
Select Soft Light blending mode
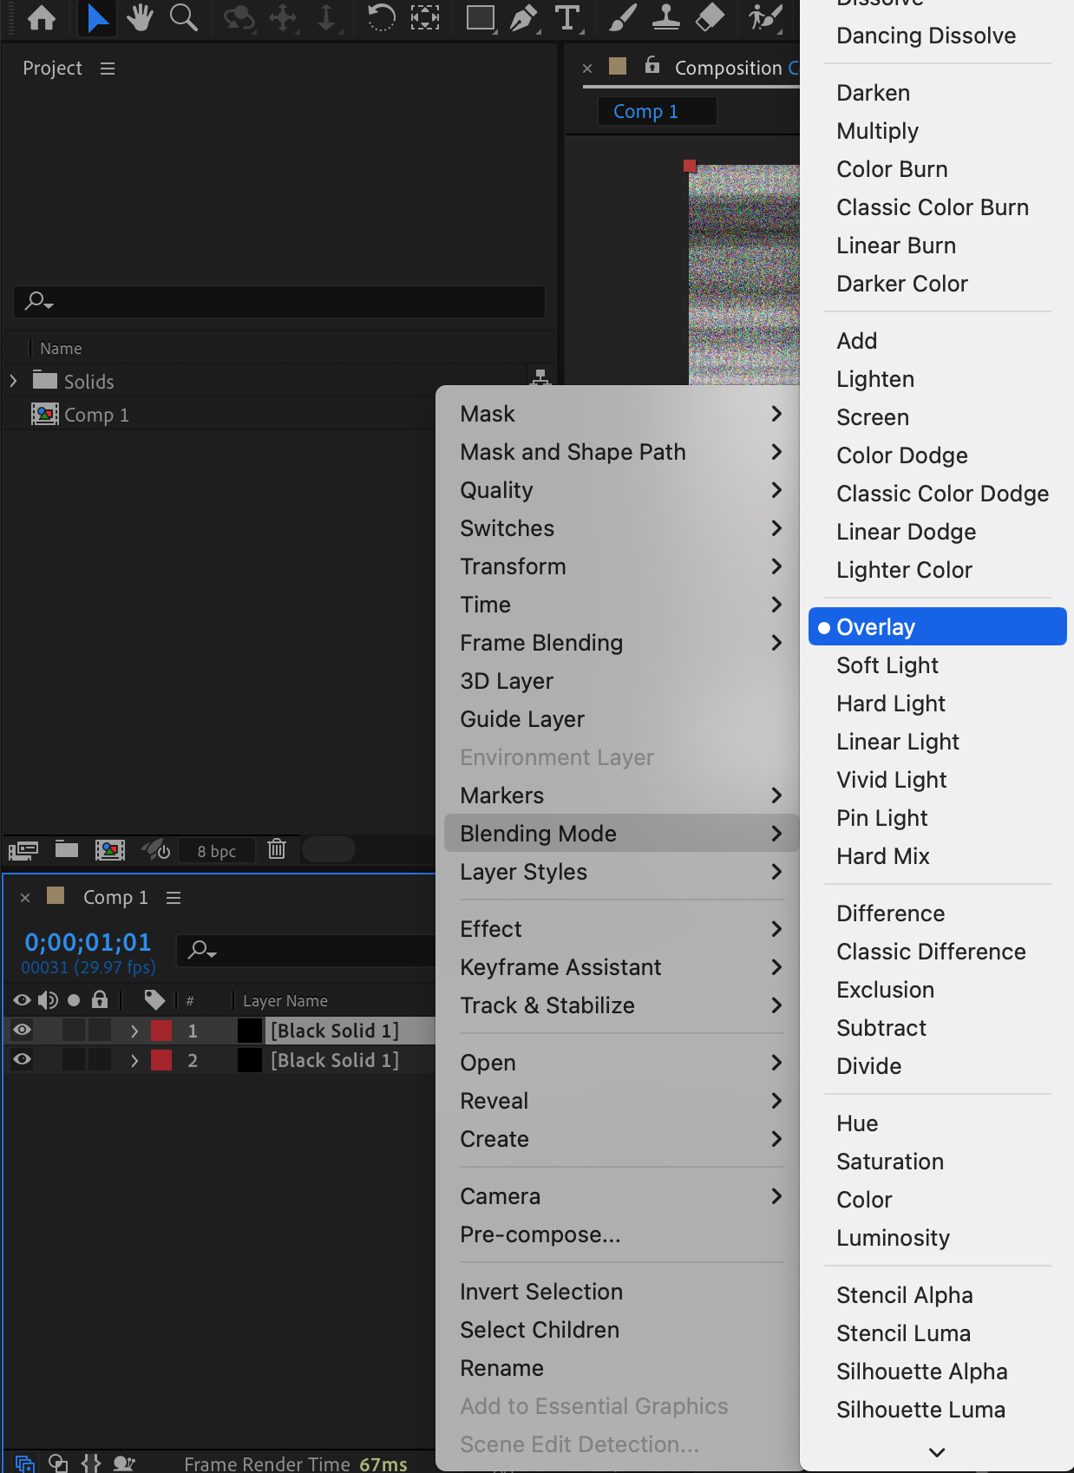[887, 665]
